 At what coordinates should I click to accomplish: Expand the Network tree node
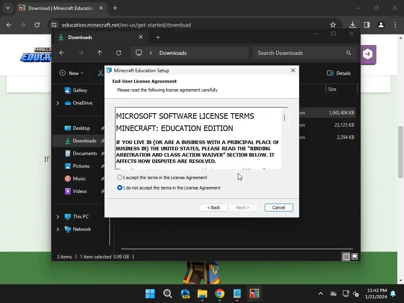point(58,229)
